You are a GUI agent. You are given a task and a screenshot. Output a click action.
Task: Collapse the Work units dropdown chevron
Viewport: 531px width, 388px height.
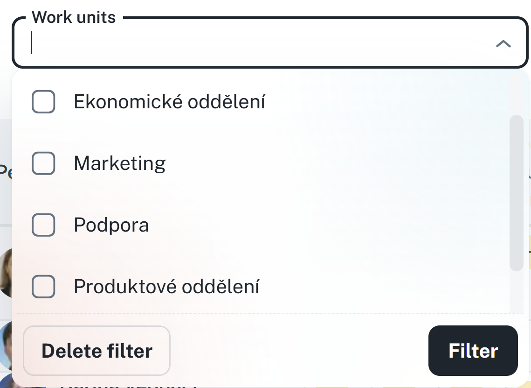(503, 44)
